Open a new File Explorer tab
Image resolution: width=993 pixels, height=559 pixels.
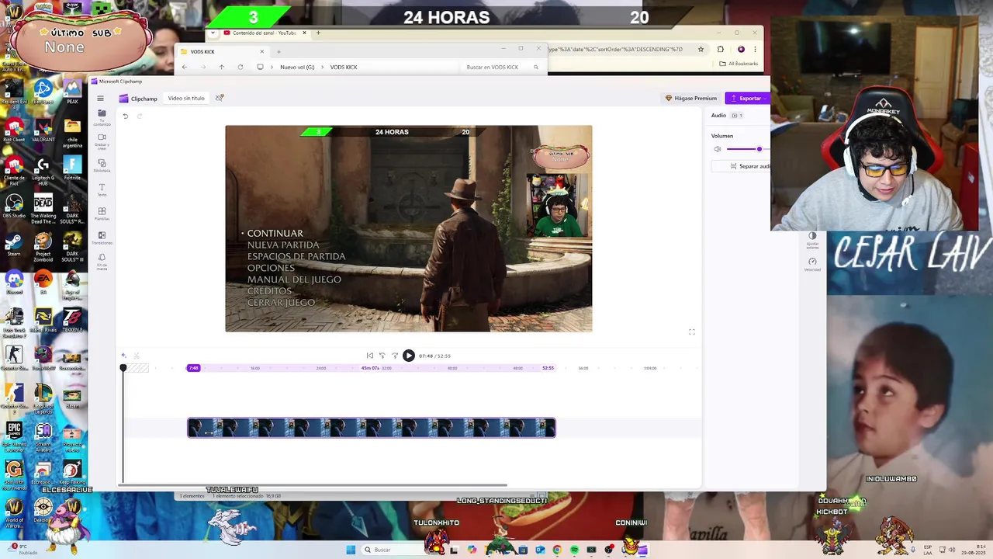279,52
